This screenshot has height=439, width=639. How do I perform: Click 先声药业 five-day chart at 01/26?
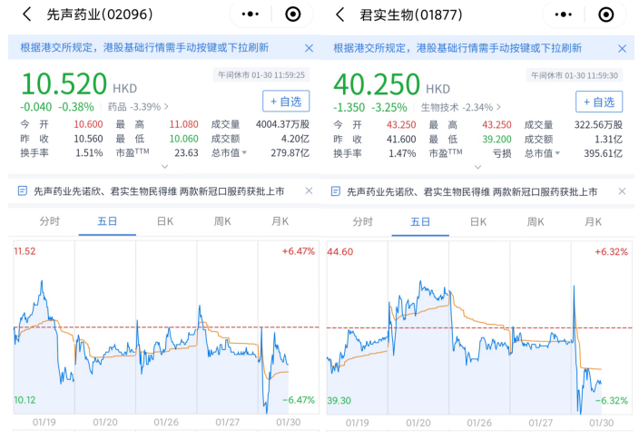pyautogui.click(x=166, y=327)
